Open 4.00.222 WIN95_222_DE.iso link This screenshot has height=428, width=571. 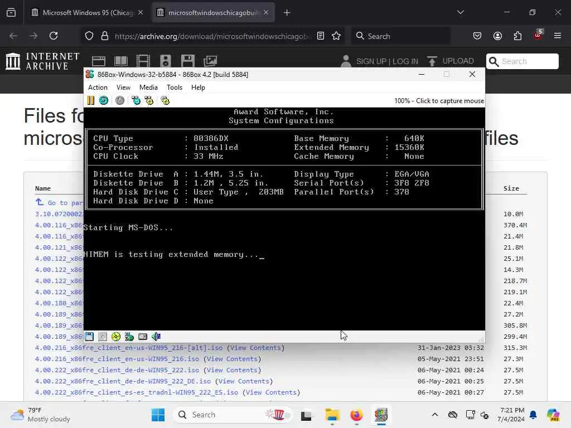click(x=123, y=381)
